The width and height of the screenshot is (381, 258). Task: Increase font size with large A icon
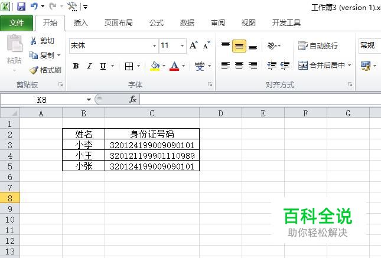pos(194,45)
